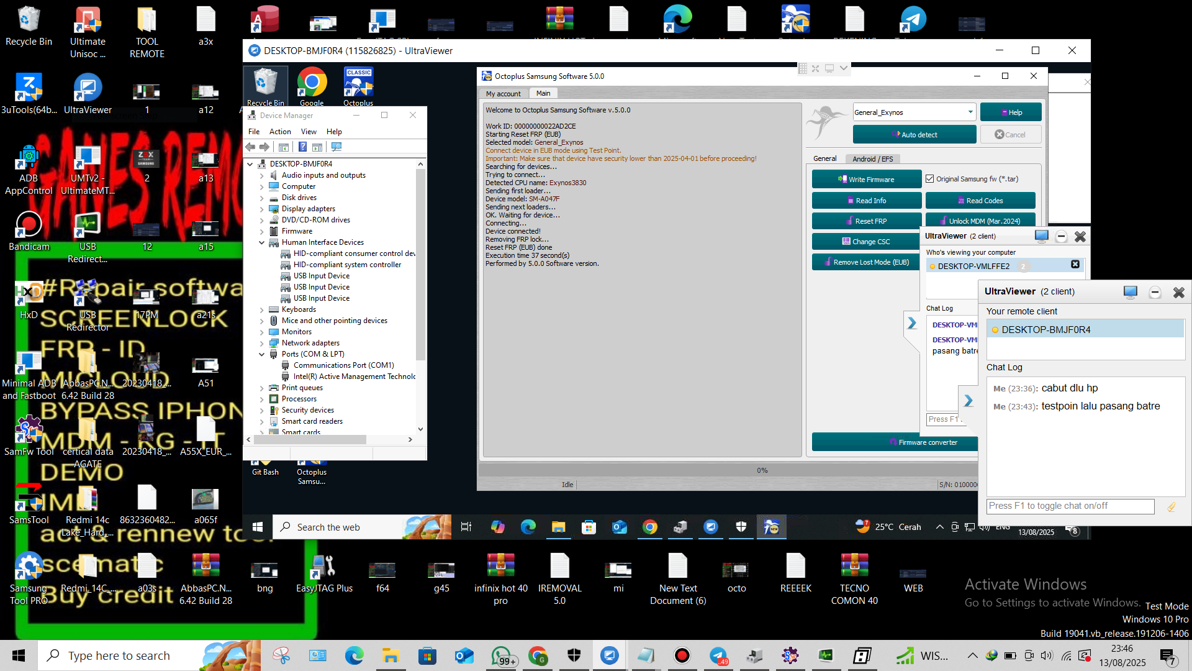The width and height of the screenshot is (1192, 671).
Task: Click Device Manager help toolbar icon
Action: [302, 147]
